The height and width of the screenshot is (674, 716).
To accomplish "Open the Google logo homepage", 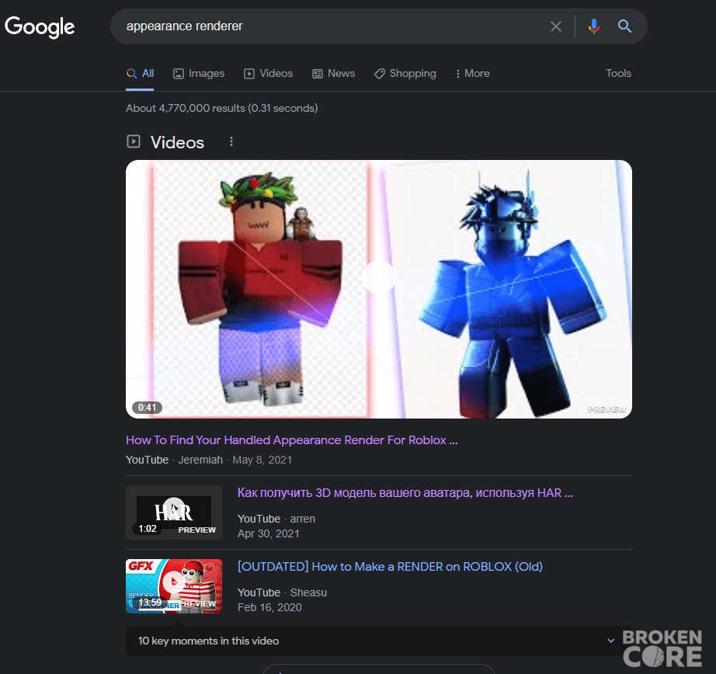I will click(x=40, y=27).
